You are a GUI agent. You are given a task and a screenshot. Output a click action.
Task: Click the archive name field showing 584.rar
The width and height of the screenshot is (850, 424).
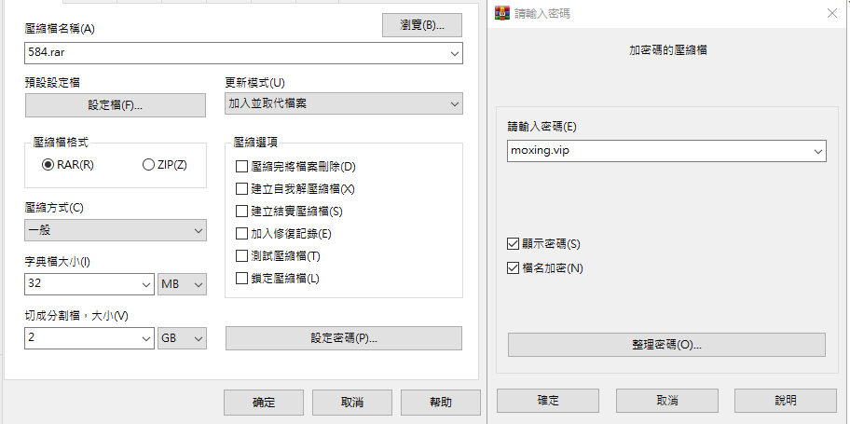pyautogui.click(x=243, y=53)
